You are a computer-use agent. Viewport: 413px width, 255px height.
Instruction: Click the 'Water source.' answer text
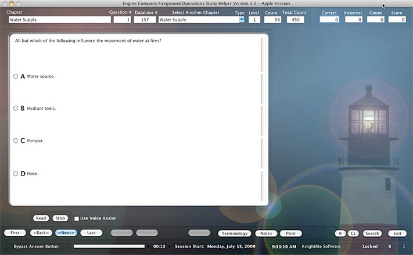coord(41,77)
